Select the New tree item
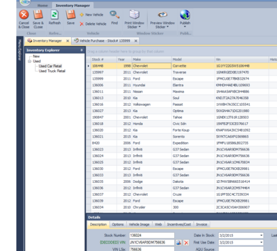 click(x=36, y=56)
